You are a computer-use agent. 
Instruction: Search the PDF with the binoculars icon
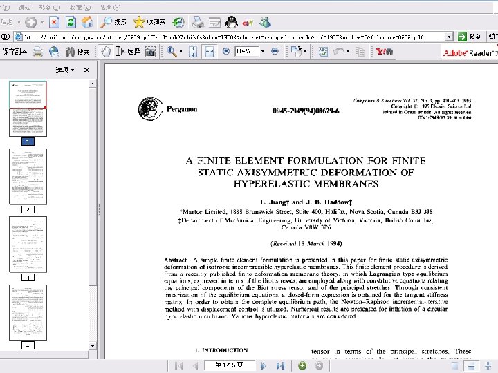77,51
